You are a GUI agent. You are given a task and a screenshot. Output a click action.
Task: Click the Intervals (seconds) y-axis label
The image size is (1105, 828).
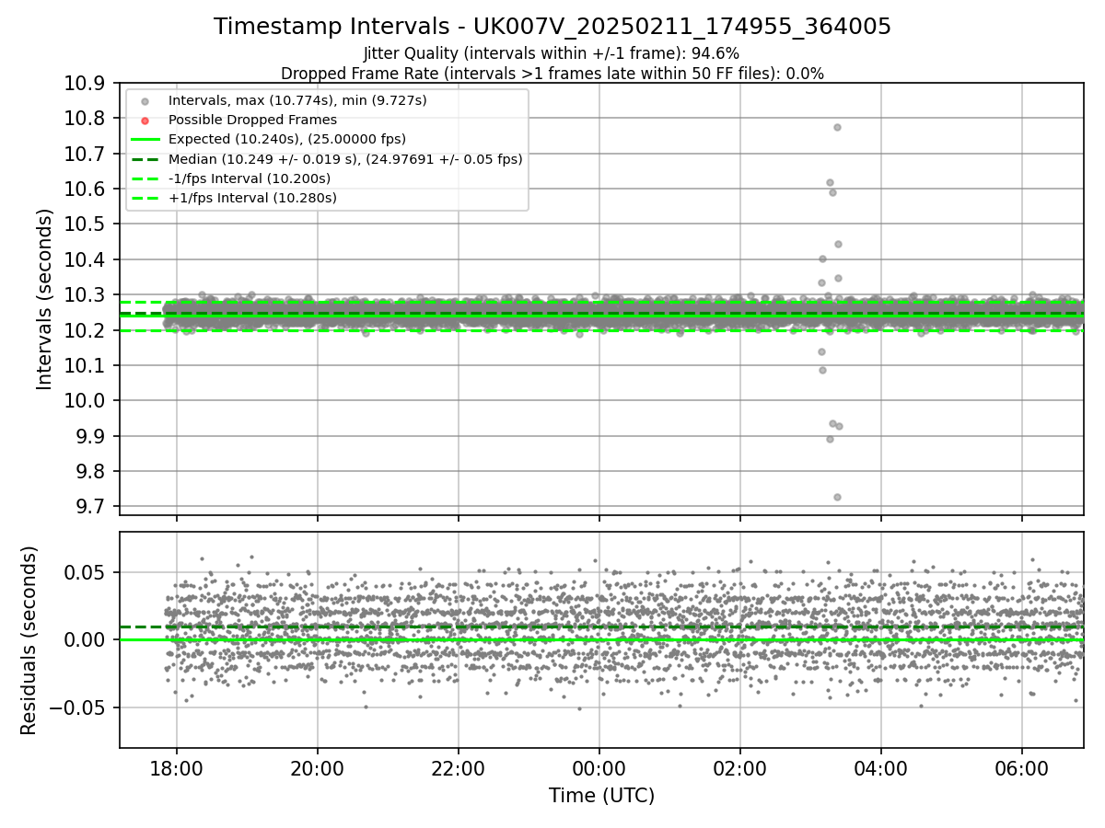45,299
